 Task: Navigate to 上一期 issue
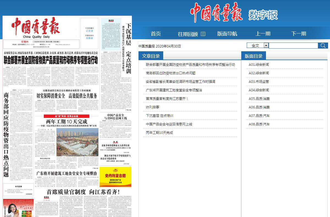tap(263, 34)
